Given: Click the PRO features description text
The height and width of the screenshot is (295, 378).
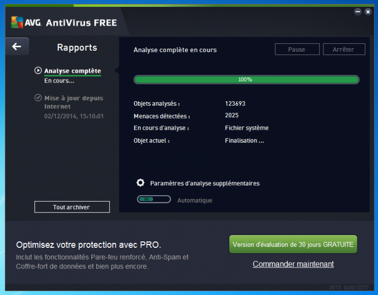Looking at the screenshot, I should click(102, 262).
